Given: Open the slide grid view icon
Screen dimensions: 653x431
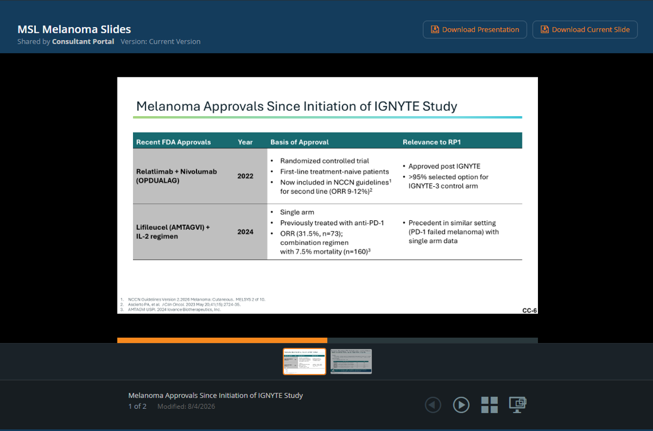Looking at the screenshot, I should coord(489,405).
